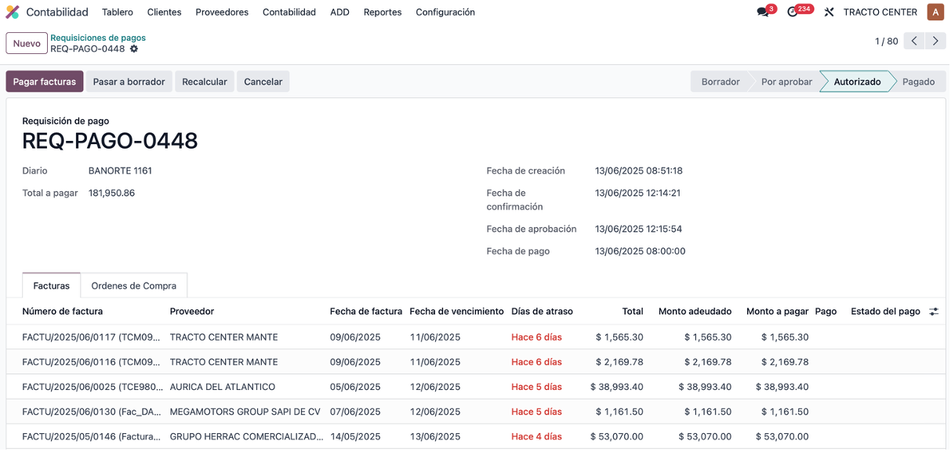Click provider GRUPO HERRAC COMERCIALIZAD…

pyautogui.click(x=247, y=437)
